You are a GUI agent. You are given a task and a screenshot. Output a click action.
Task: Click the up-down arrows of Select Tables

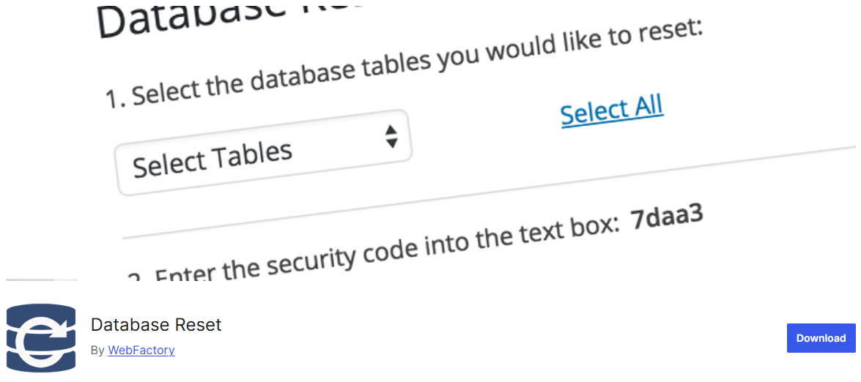(391, 136)
